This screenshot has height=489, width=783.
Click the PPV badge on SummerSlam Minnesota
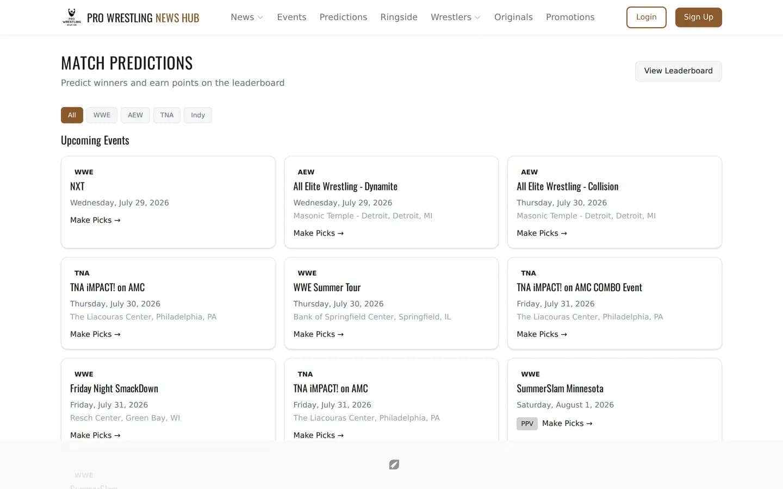[x=527, y=424]
